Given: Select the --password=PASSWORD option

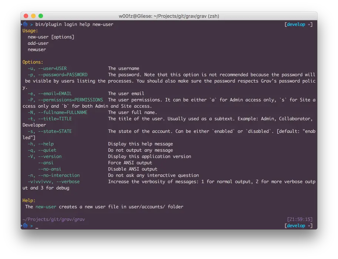Looking at the screenshot, I should tap(63, 75).
